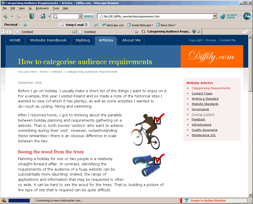Click the vertical scrollbar down arrow
253x204 pixels.
(250, 195)
